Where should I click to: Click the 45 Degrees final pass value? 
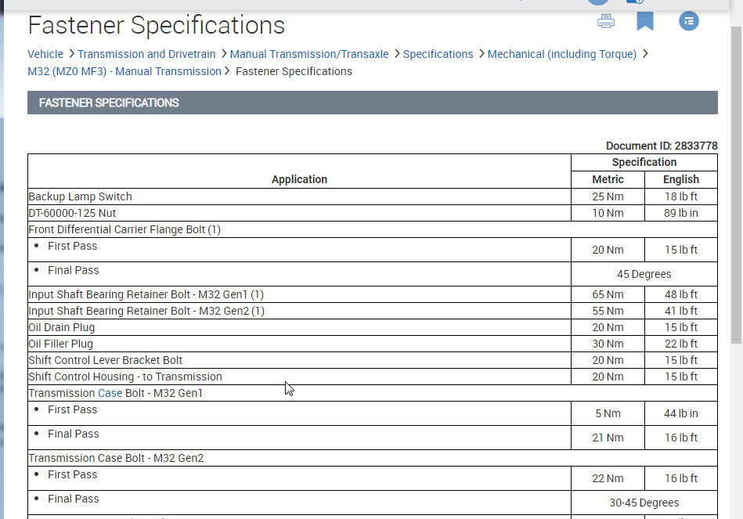point(644,274)
